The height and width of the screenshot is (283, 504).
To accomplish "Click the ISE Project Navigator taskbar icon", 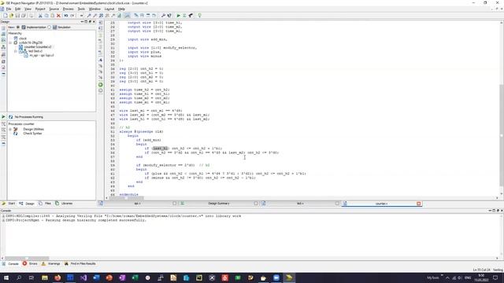I will [x=289, y=277].
